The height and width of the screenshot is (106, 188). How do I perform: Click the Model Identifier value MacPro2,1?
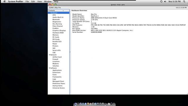pos(95,16)
